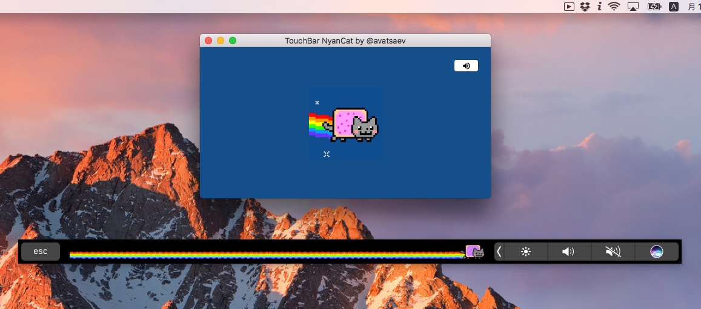Click the play-box menu bar icon

[569, 7]
